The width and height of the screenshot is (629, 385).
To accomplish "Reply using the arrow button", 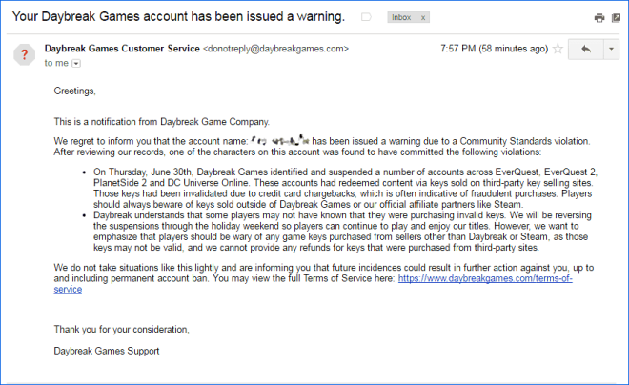I will coord(586,50).
